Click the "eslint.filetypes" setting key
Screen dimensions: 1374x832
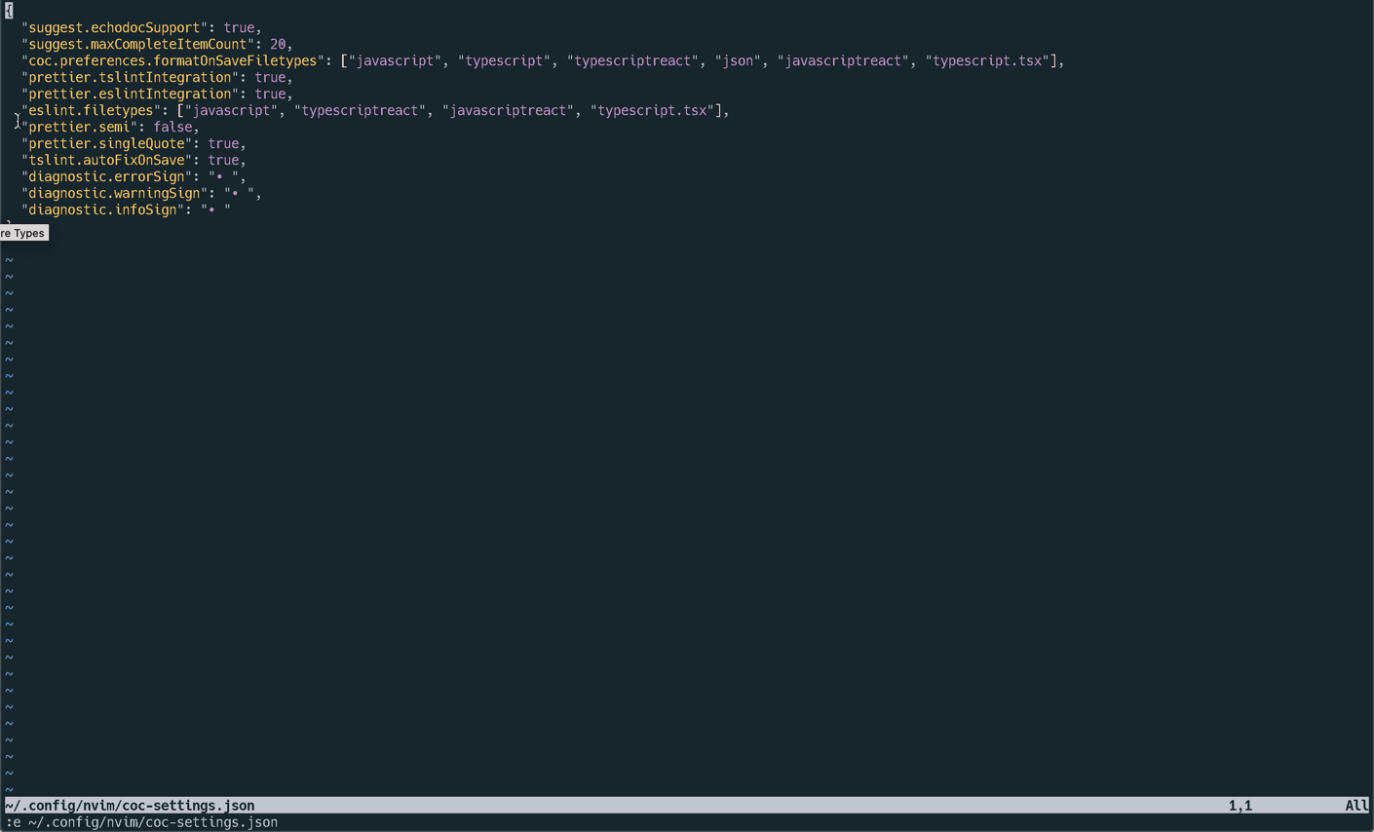(90, 110)
